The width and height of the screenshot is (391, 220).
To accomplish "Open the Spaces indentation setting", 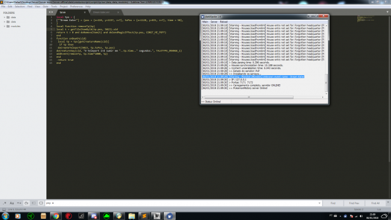I will [359, 210].
